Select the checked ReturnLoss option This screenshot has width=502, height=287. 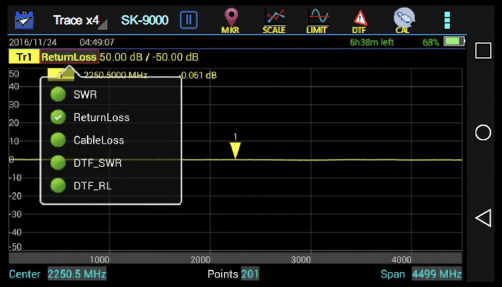point(101,117)
